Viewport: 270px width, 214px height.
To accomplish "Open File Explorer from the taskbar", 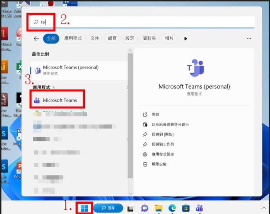I will tap(158, 208).
